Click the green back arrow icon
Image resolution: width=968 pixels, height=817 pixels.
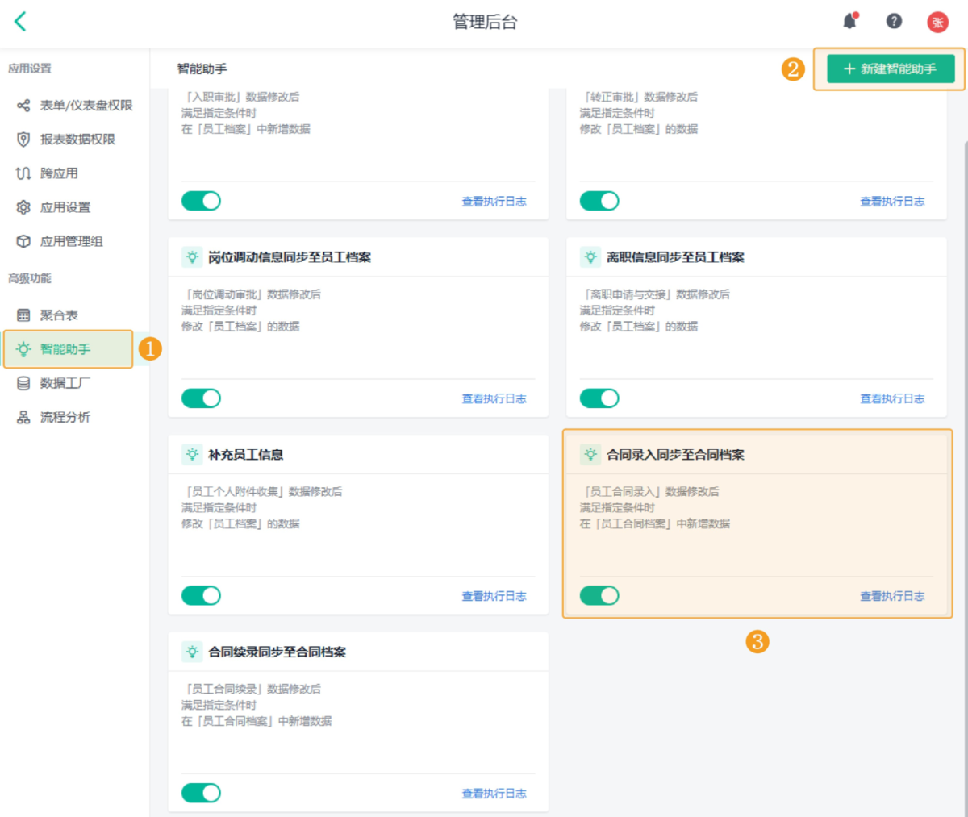pyautogui.click(x=21, y=22)
